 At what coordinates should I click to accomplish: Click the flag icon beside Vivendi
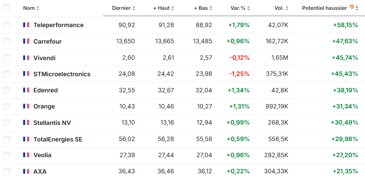26,58
